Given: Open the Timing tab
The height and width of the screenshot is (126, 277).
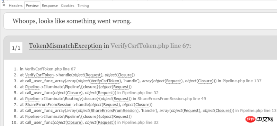Looking at the screenshot, I should [83, 6].
